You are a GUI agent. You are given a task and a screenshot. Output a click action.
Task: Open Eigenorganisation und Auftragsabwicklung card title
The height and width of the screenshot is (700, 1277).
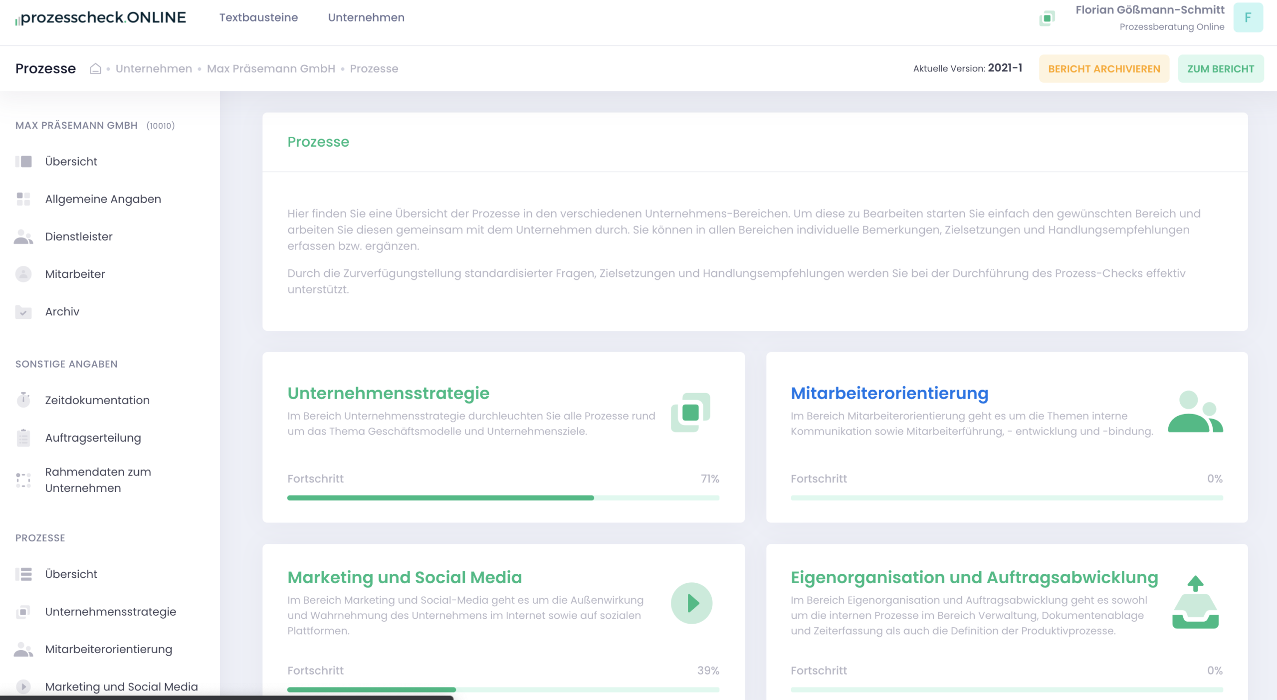[x=974, y=577]
